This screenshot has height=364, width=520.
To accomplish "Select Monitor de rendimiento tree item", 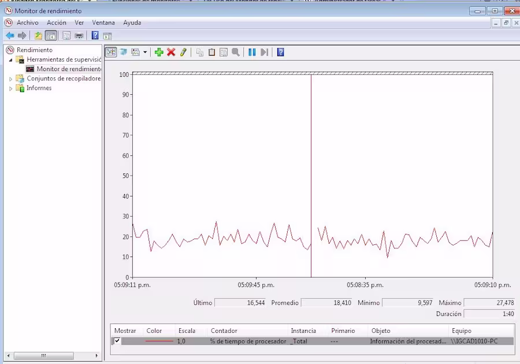I will (x=69, y=69).
